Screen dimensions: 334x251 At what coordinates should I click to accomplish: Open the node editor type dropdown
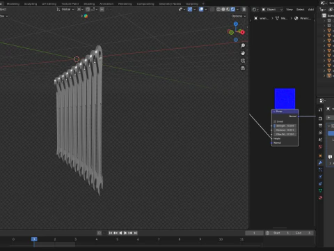click(x=255, y=9)
